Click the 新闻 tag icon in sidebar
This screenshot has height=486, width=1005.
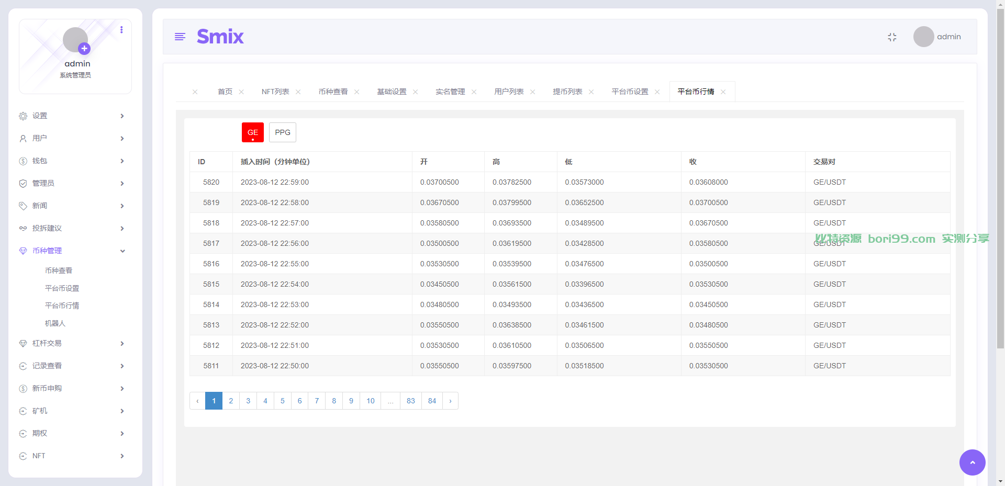(23, 206)
